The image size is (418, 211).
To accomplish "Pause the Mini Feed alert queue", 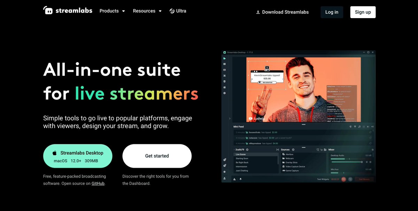I will (x=364, y=127).
